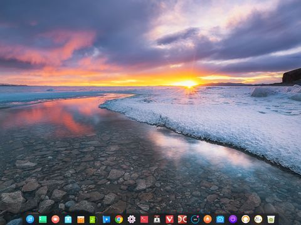Viewport: 301px width, 225px height.
Task: Click the purple power shutdown icon
Action: tap(233, 219)
